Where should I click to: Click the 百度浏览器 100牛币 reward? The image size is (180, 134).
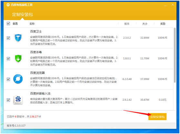pos(163,79)
